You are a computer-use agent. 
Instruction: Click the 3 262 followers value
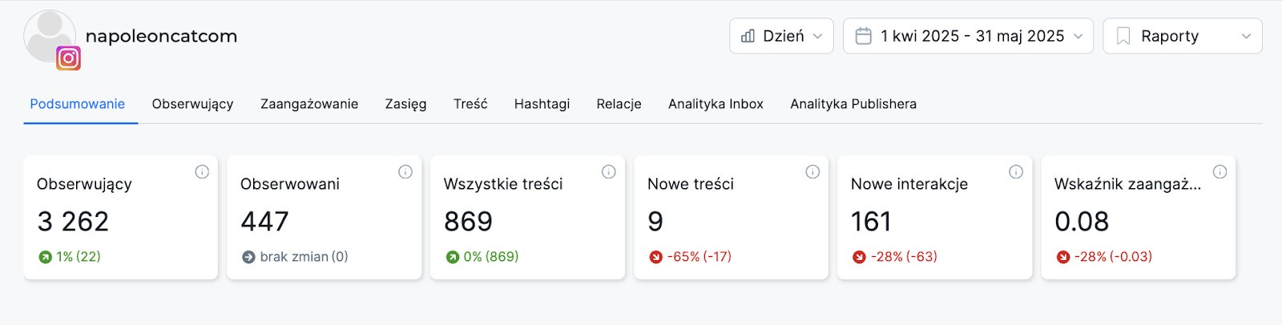pyautogui.click(x=73, y=222)
